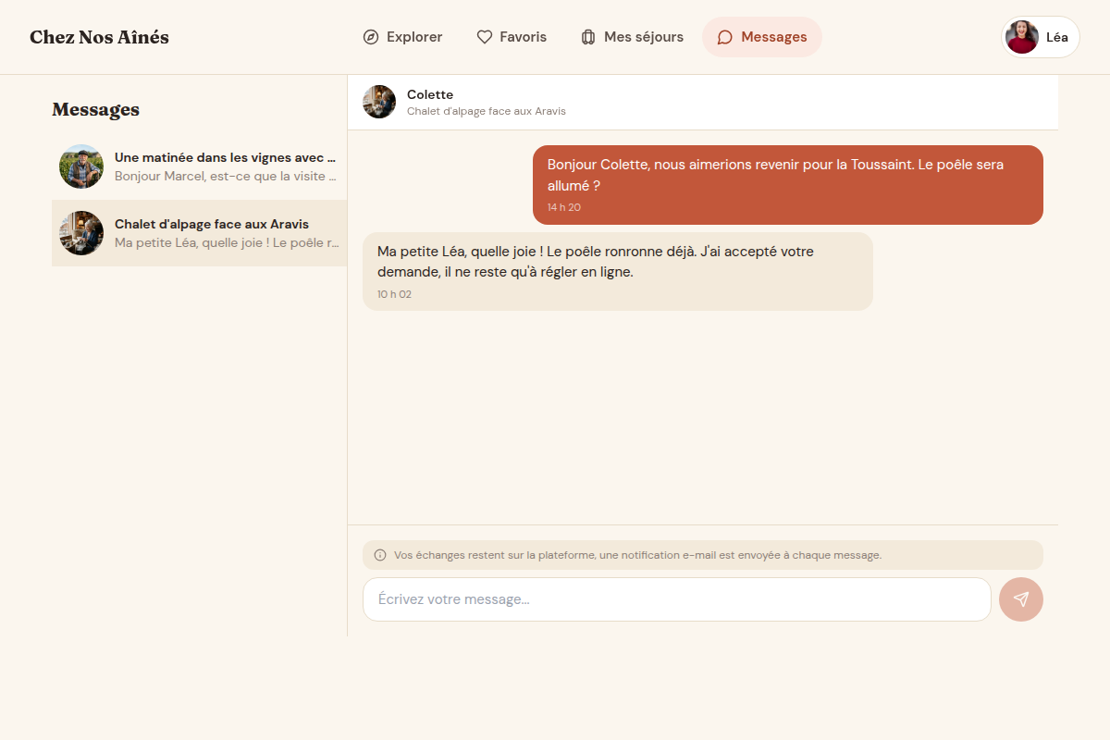Click Marcel's avatar in the conversation list
The height and width of the screenshot is (740, 1110).
(x=81, y=166)
